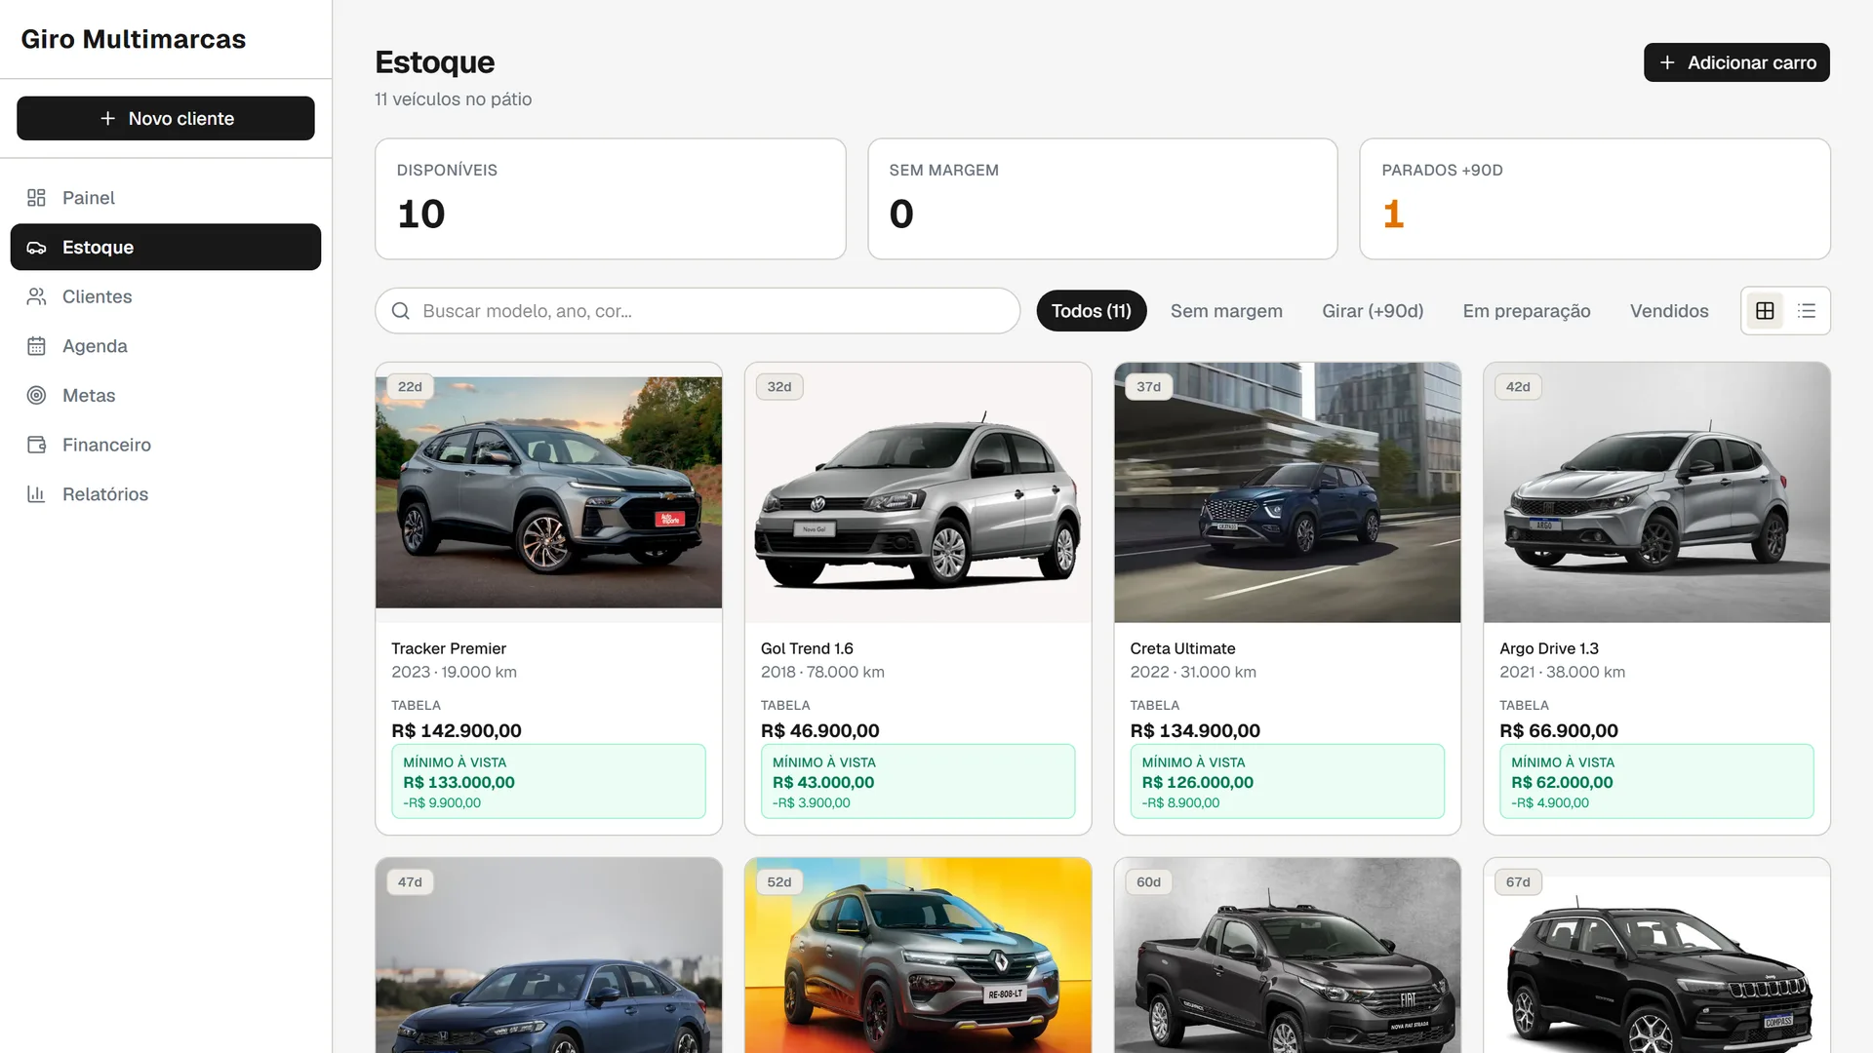Open the 47d blue sedan photo
This screenshot has height=1053, width=1873.
pyautogui.click(x=549, y=955)
